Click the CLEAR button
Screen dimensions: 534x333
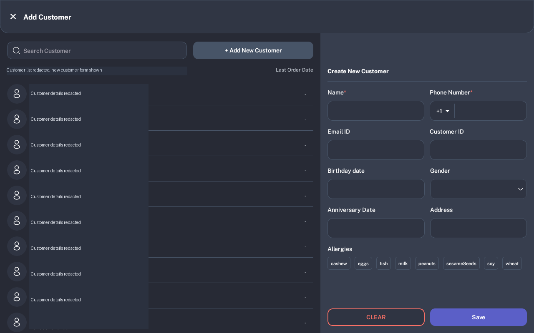pyautogui.click(x=376, y=317)
